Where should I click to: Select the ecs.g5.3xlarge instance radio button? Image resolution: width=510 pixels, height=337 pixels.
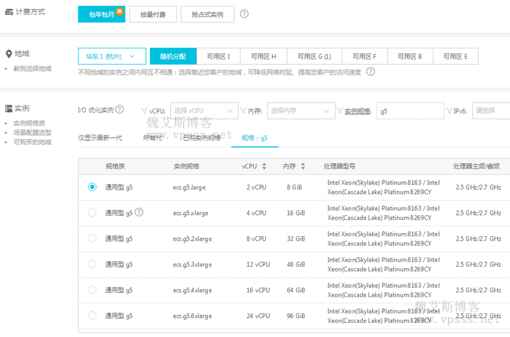click(x=92, y=264)
